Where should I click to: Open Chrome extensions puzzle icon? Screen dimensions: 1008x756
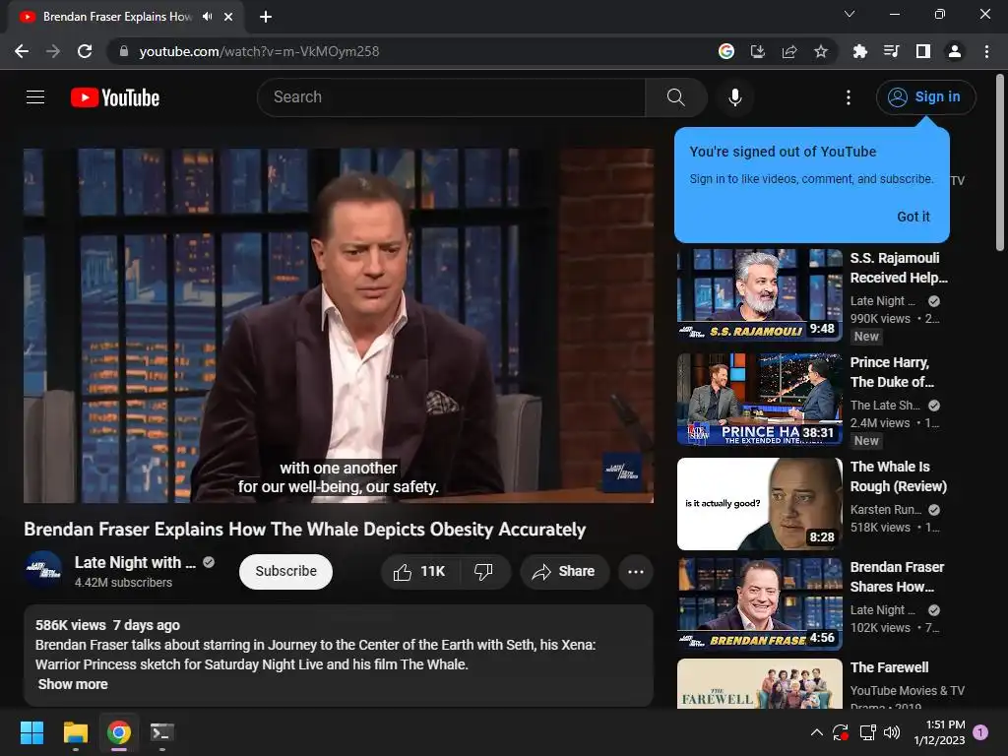pyautogui.click(x=859, y=51)
